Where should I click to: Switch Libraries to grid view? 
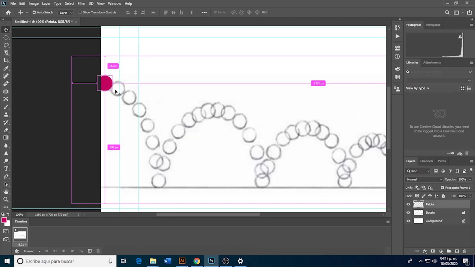click(462, 88)
